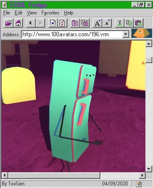This screenshot has width=153, height=188.
Task: Click the Back arrow button
Action: tap(31, 23)
